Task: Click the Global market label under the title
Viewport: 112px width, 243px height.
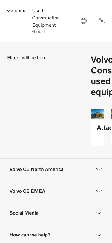Action: point(38,32)
